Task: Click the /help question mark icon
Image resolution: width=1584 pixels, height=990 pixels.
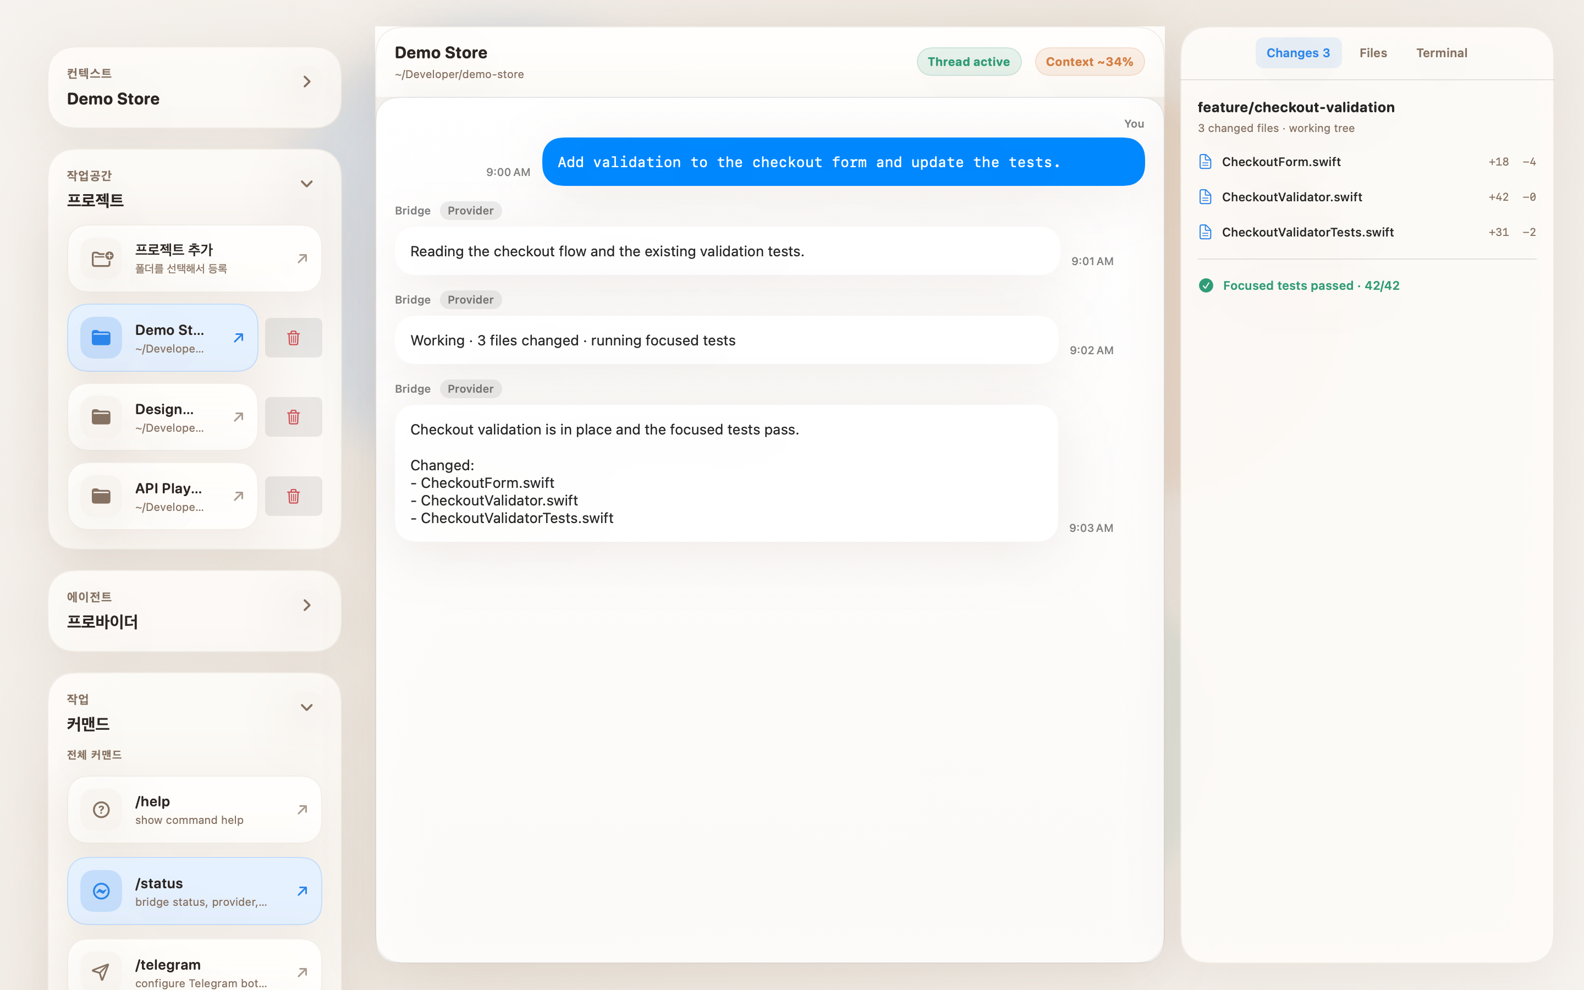Action: coord(101,810)
